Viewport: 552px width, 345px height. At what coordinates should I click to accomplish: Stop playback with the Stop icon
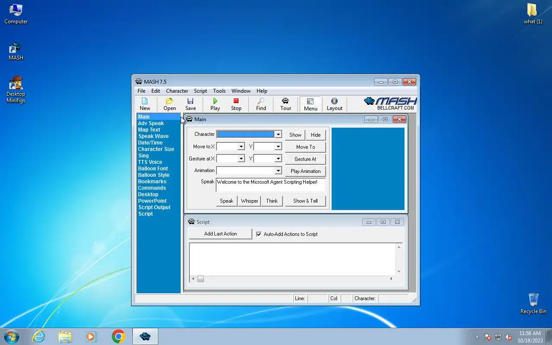click(236, 104)
